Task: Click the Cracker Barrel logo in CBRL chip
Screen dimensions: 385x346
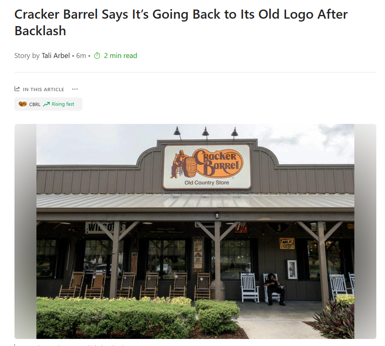Action: click(x=23, y=104)
